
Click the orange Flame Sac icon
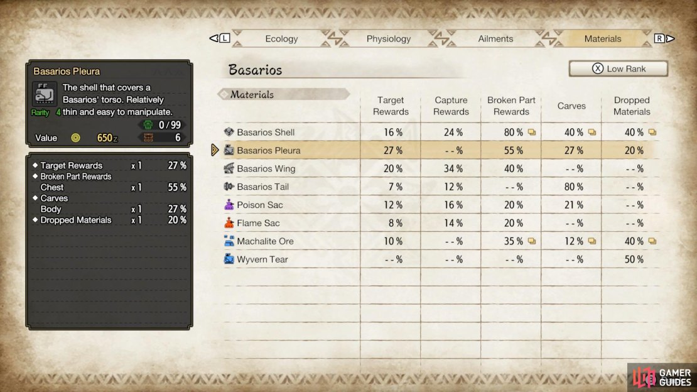pos(229,222)
